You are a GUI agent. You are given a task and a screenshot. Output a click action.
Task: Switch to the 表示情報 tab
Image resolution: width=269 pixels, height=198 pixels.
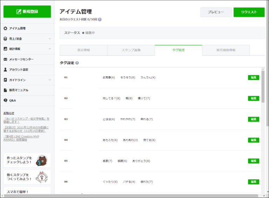pyautogui.click(x=83, y=50)
